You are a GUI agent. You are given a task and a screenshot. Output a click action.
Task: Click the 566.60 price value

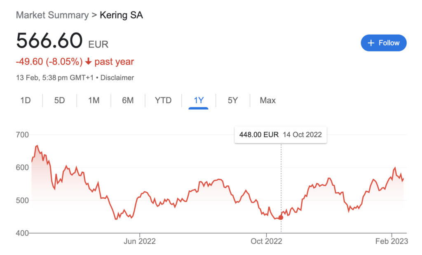49,40
